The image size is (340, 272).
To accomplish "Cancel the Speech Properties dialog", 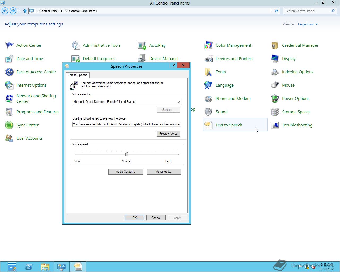I will pos(156,218).
